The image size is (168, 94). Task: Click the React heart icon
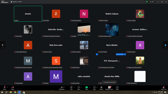click(x=79, y=87)
